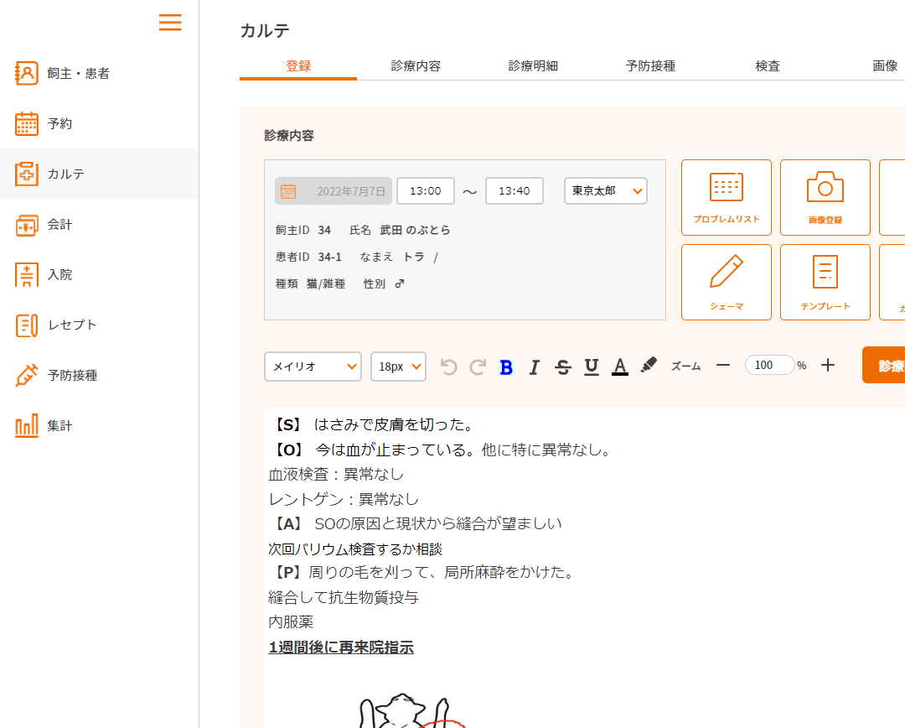Click the orange 診療 button
The image size is (905, 728).
pos(884,365)
